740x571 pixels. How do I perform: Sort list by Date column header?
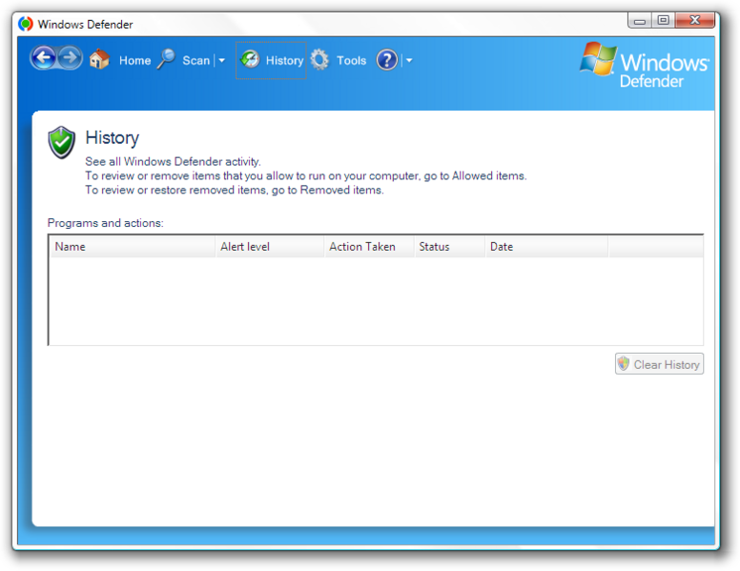coord(546,246)
